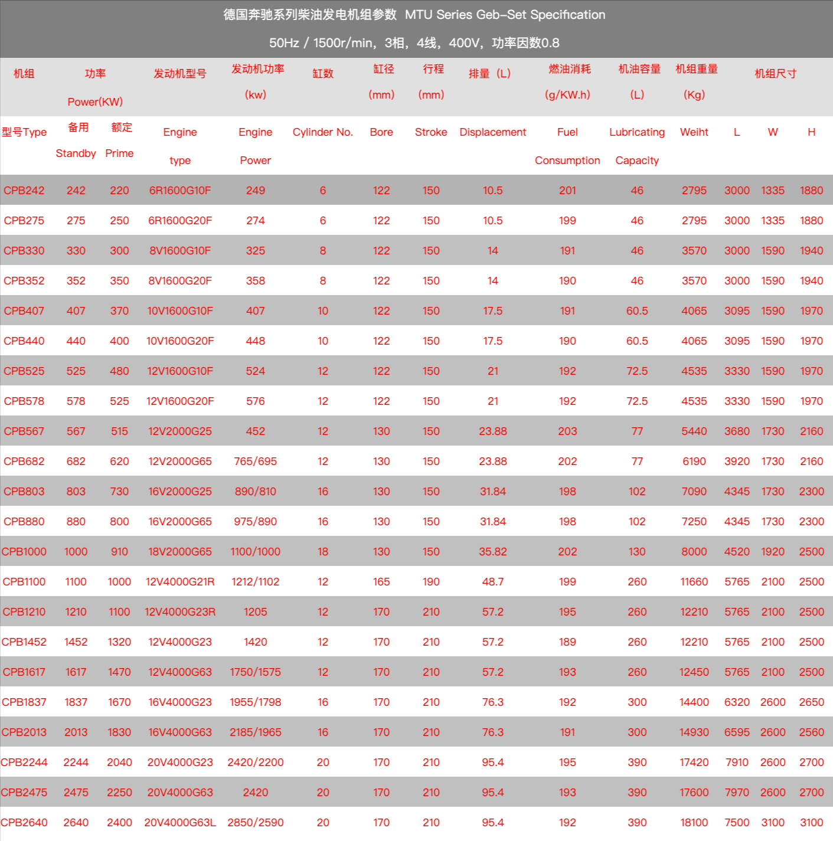The image size is (833, 841).
Task: Click the Cylinder No. column header
Action: [323, 132]
